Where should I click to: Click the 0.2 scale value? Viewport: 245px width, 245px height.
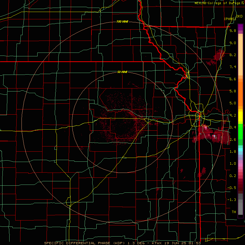233,176
